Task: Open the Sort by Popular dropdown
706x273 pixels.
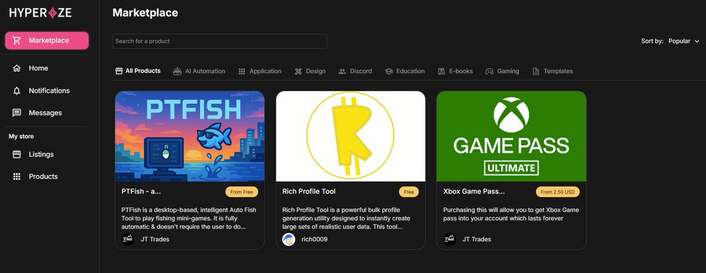Action: pyautogui.click(x=684, y=41)
